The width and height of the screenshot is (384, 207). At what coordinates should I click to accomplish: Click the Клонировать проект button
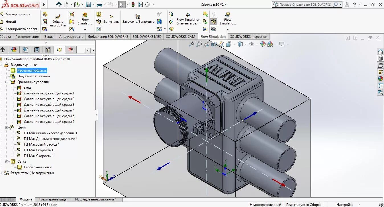[19, 29]
